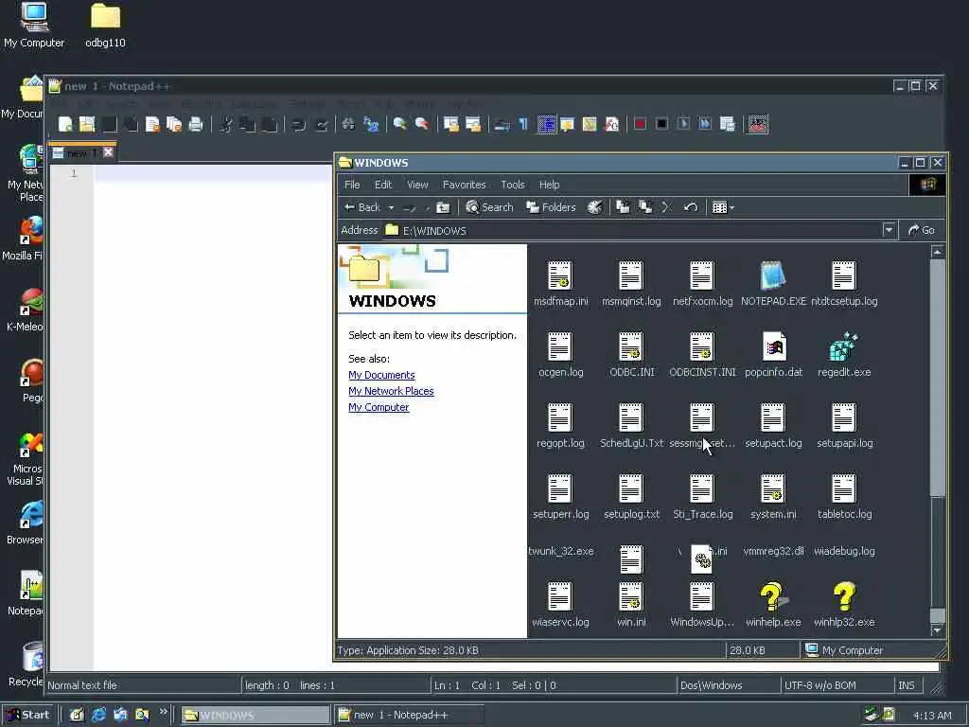The width and height of the screenshot is (969, 727).
Task: Click Playback macro icon
Action: [x=683, y=124]
